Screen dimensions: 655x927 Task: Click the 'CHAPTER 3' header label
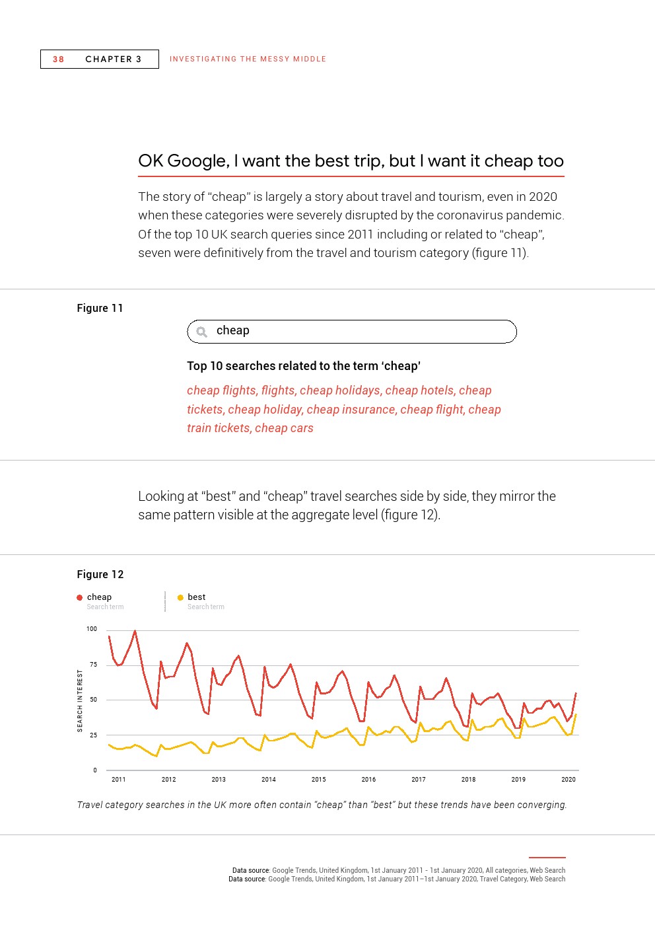(114, 59)
